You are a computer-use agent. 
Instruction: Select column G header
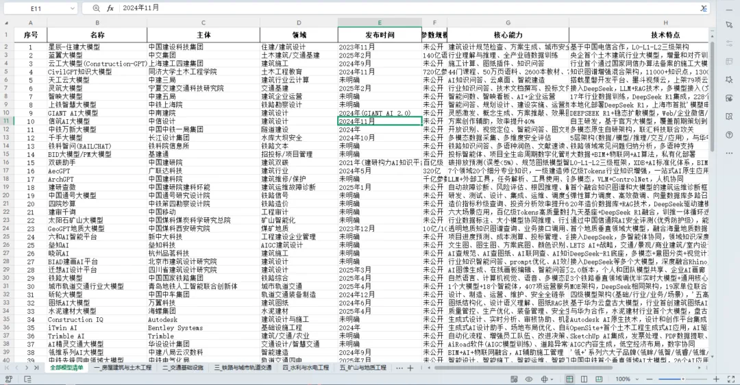(x=508, y=23)
